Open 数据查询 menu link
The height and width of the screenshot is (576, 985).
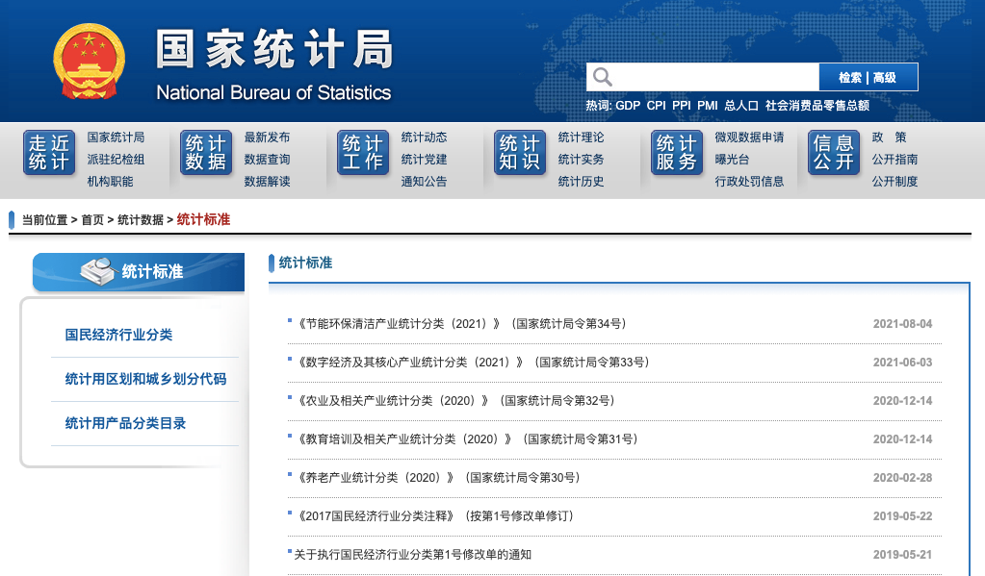coord(267,160)
